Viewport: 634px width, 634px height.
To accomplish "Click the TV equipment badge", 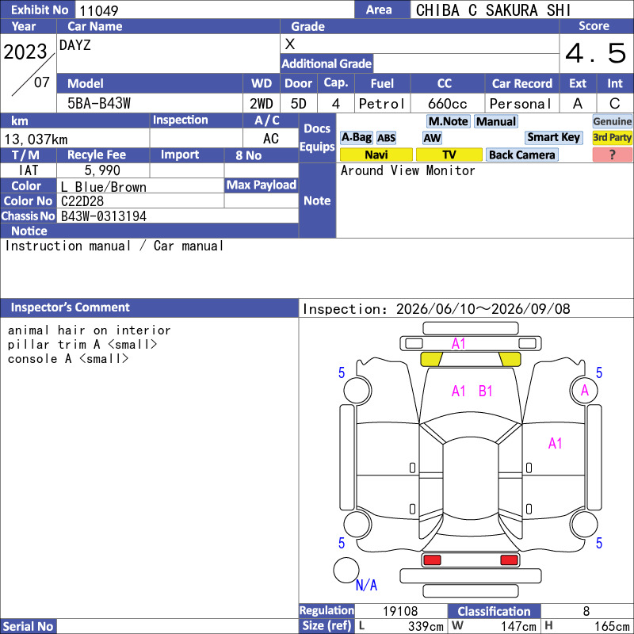I will (449, 155).
